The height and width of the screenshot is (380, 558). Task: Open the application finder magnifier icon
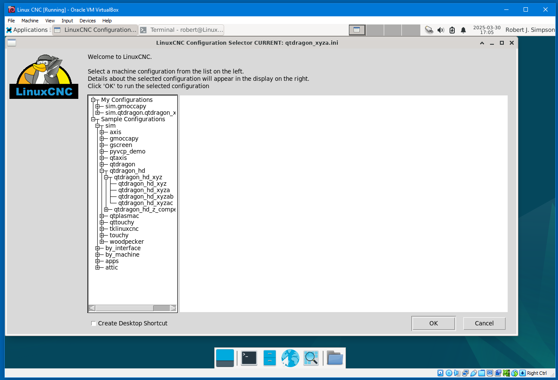click(311, 358)
